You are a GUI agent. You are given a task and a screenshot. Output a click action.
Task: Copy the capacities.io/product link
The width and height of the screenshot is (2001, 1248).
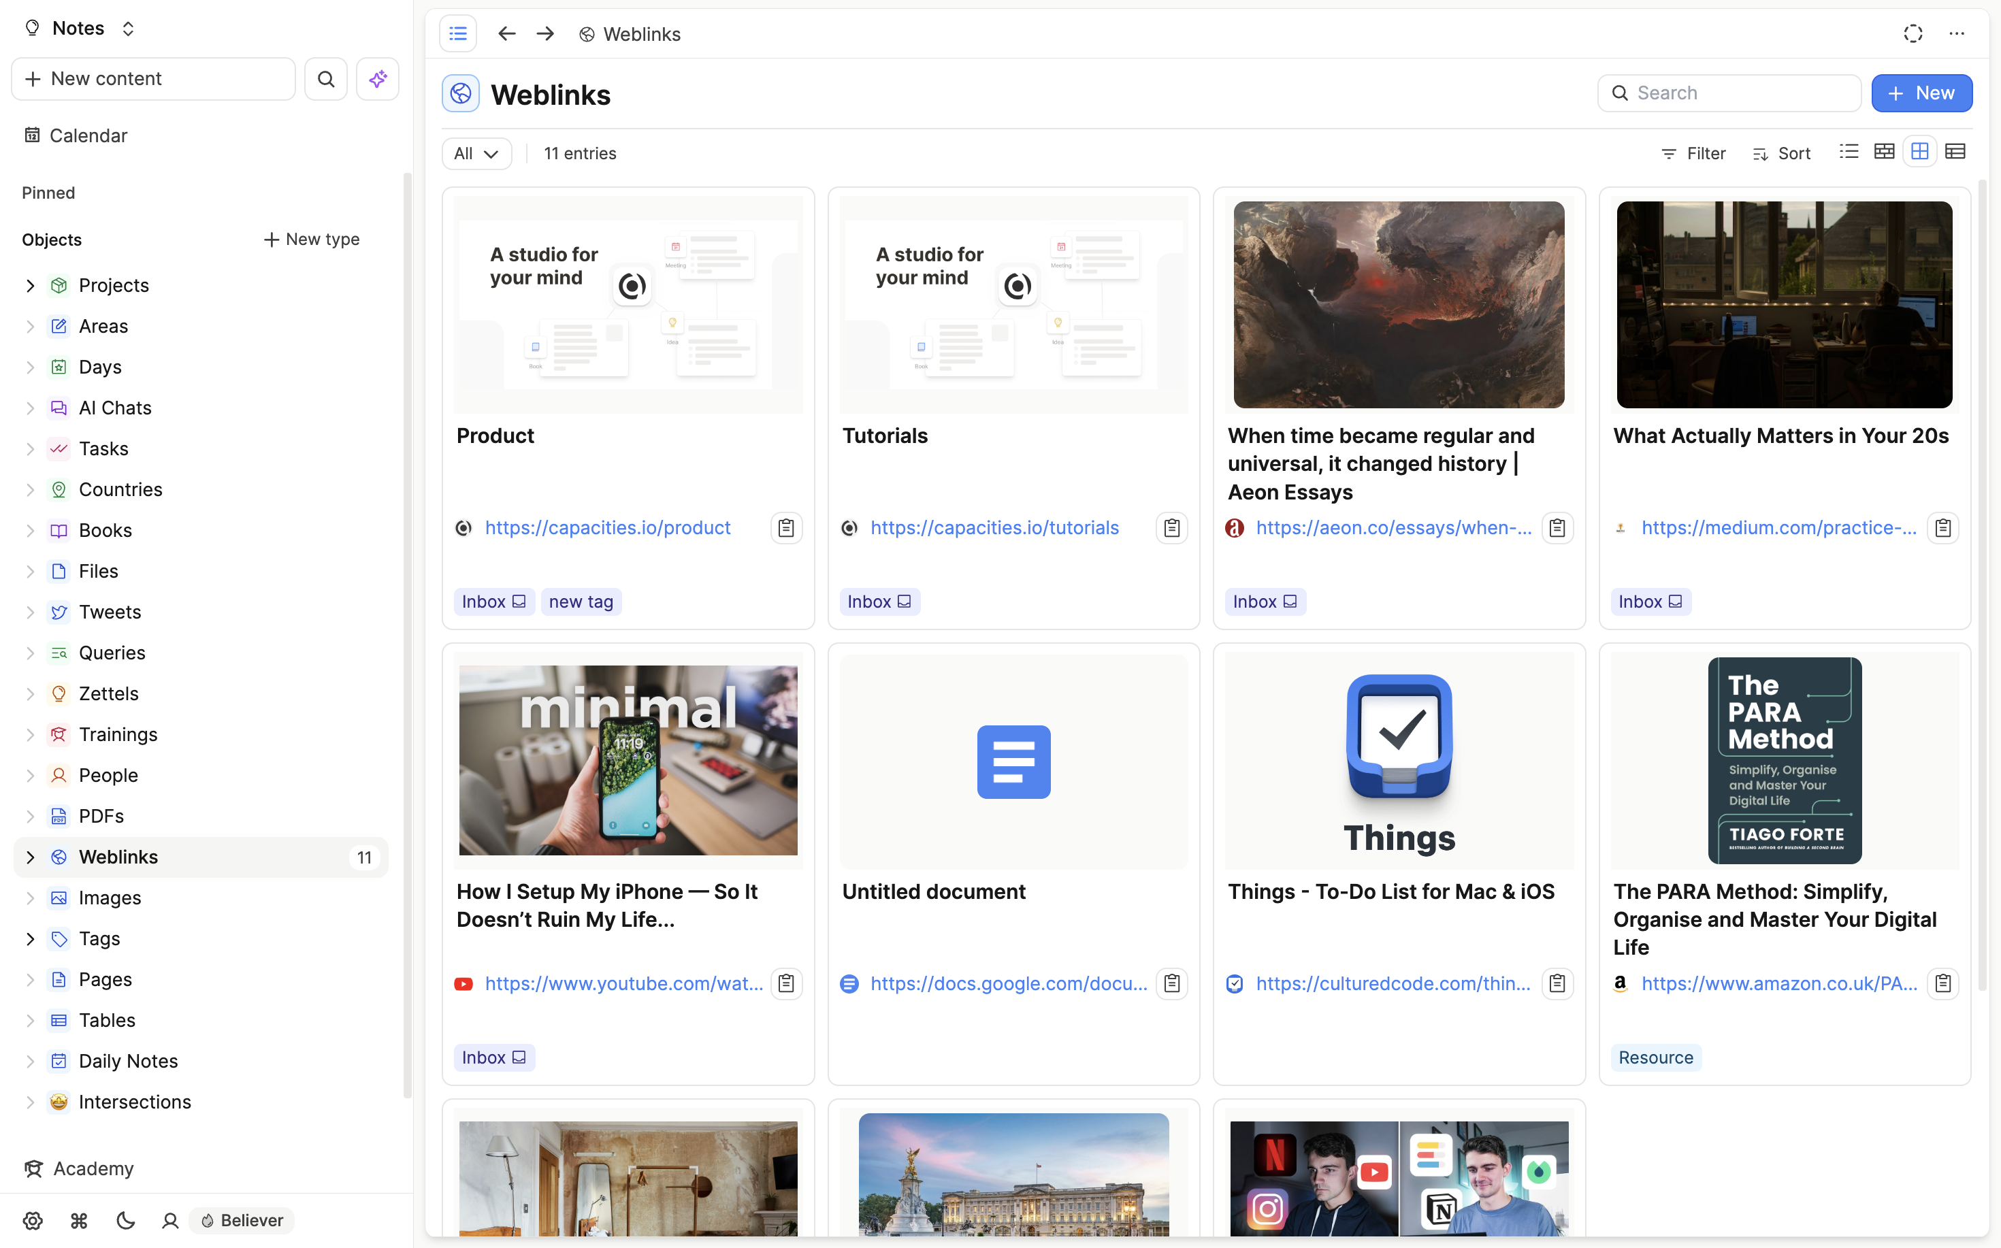[x=786, y=527]
